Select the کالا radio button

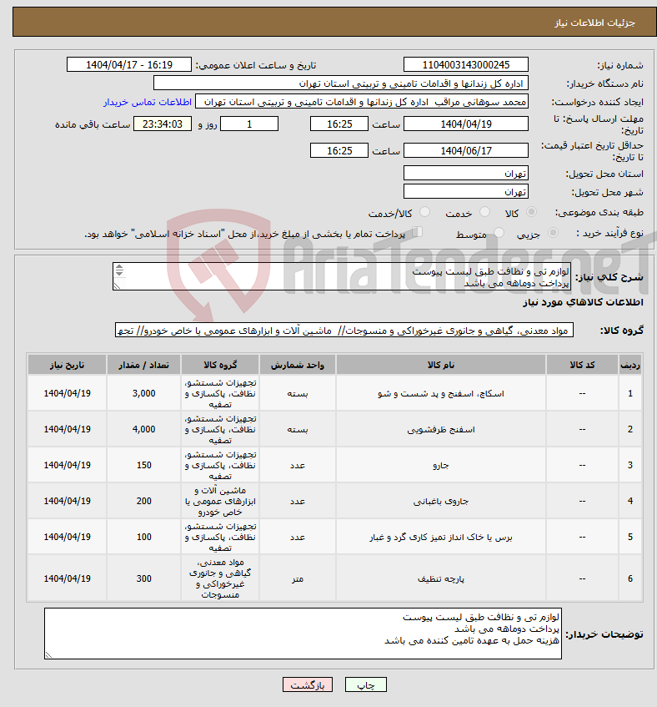click(x=531, y=212)
